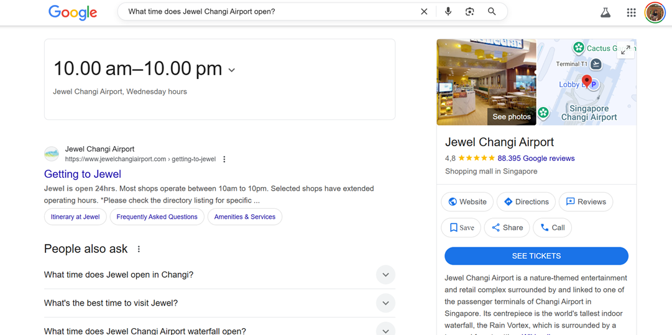This screenshot has height=335, width=672.
Task: Open the Google apps grid
Action: tap(631, 12)
